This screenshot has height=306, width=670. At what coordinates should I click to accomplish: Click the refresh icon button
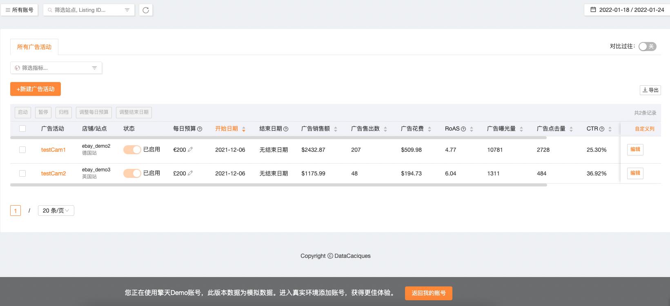(146, 10)
